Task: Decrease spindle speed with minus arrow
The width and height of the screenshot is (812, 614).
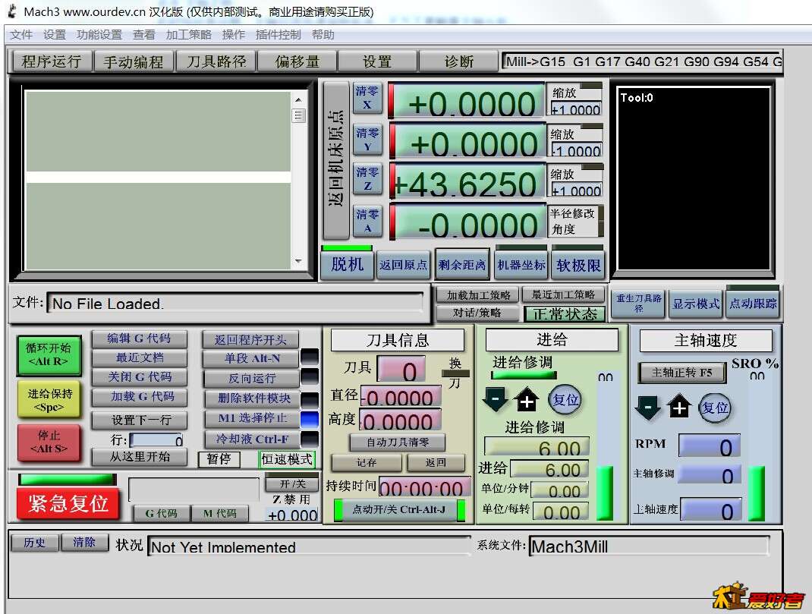Action: click(648, 408)
